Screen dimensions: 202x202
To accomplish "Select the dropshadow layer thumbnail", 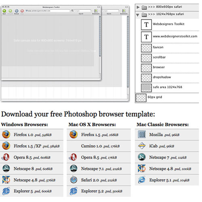I will 146,78.
